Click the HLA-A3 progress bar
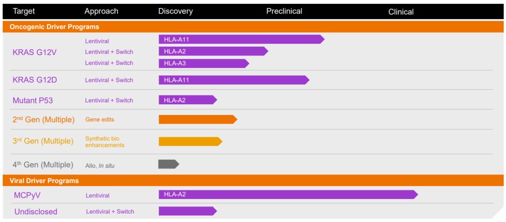The width and height of the screenshot is (506, 222). [x=203, y=63]
